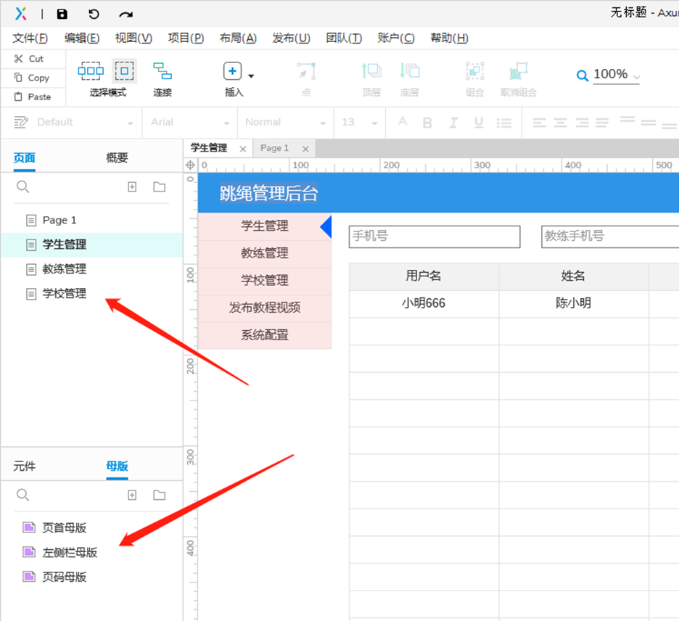Click the Insert (插入) plus icon
This screenshot has height=621, width=679.
[233, 71]
